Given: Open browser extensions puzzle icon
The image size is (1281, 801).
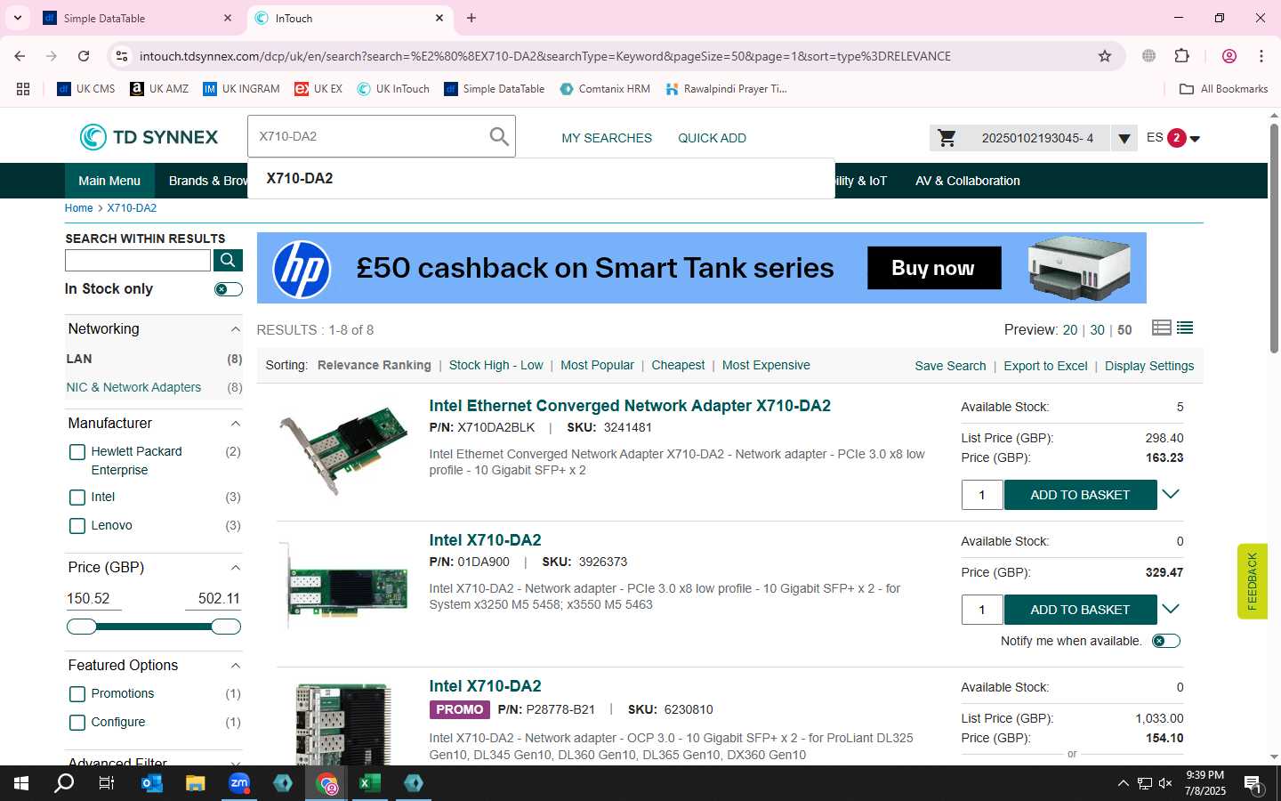Looking at the screenshot, I should tap(1181, 56).
